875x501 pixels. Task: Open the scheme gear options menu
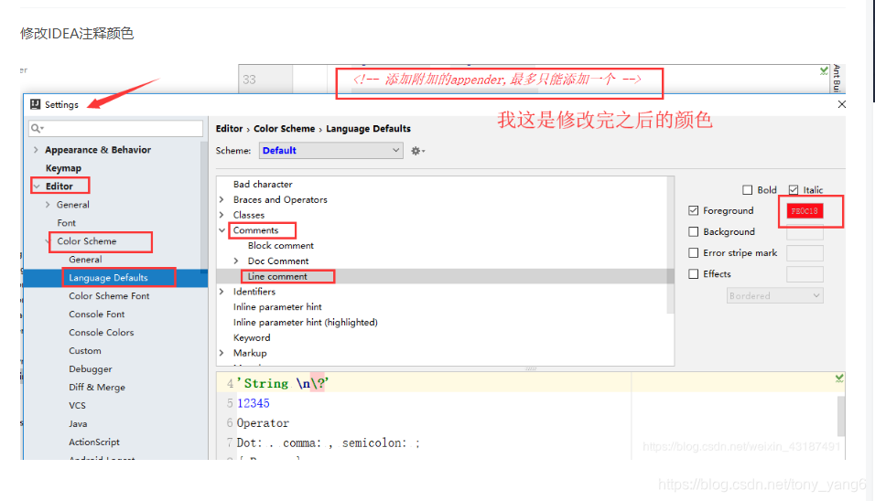click(x=417, y=151)
